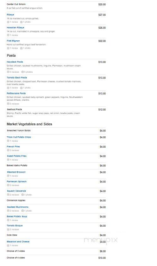The width and height of the screenshot is (157, 266).
Task: View the photo icon under Filet Mignon
Action: point(21,48)
